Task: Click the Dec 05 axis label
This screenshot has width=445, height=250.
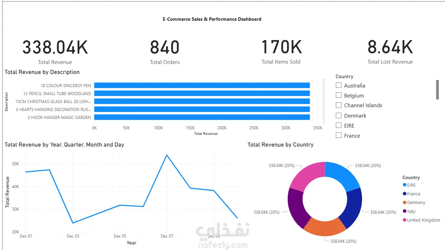Action: [x=120, y=236]
